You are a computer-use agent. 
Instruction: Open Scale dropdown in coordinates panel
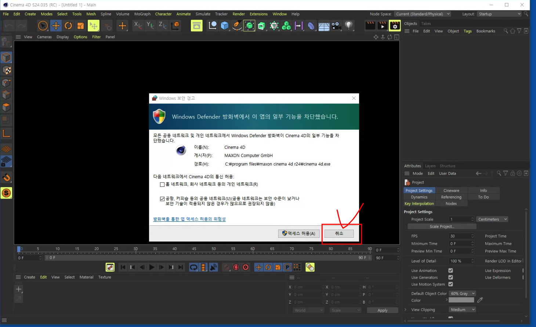pos(345,310)
